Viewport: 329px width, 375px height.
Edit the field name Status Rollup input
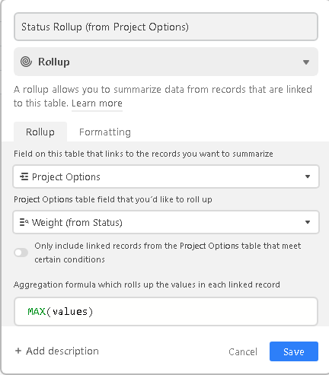(166, 27)
